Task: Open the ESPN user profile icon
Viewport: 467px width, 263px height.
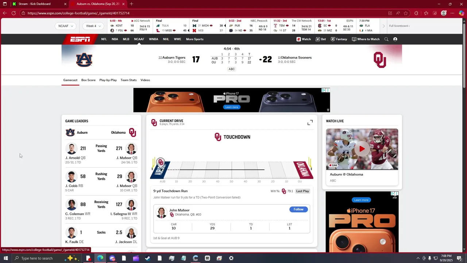Action: click(395, 39)
